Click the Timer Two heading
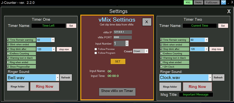The width and height of the screenshot is (234, 103). [x=193, y=20]
